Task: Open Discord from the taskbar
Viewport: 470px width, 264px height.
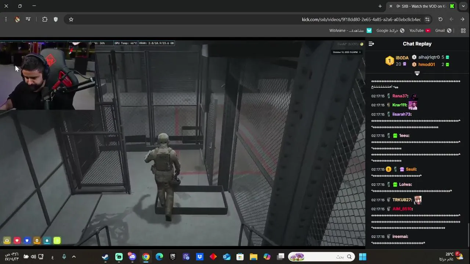Action: tap(132, 257)
